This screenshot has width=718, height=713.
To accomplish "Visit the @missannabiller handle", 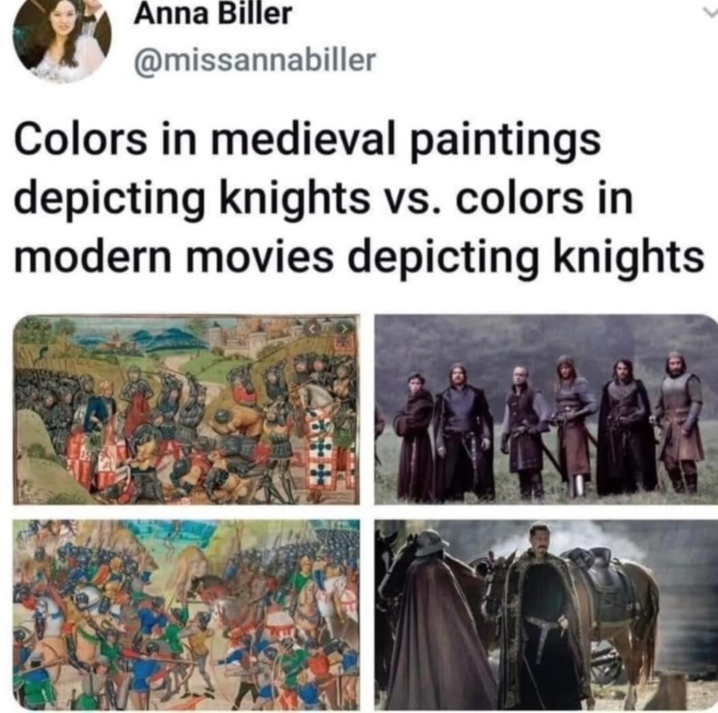I will tap(254, 61).
